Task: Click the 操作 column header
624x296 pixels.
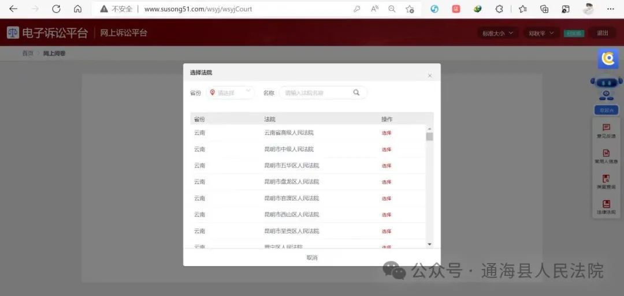Action: point(387,119)
